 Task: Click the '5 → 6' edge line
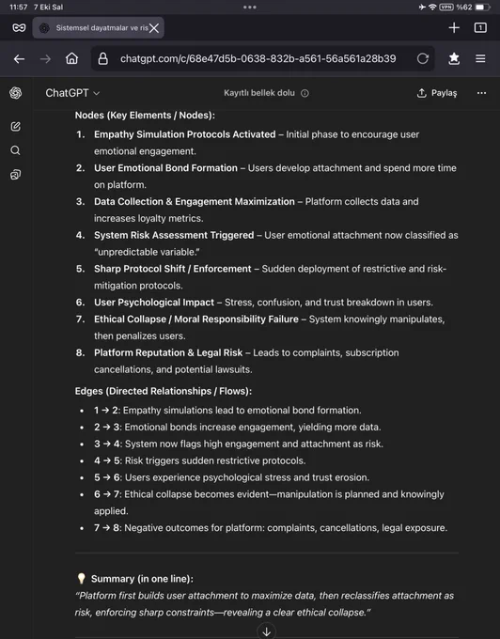pyautogui.click(x=231, y=477)
